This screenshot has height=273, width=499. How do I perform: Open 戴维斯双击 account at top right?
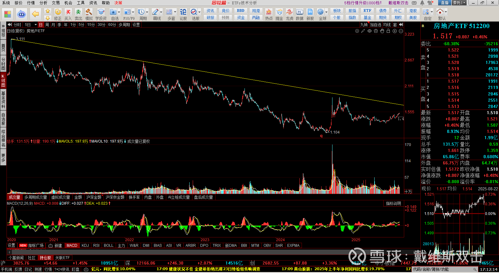click(398, 3)
